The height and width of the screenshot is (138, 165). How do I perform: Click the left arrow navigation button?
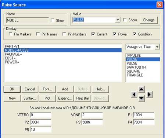pyautogui.click(x=134, y=94)
